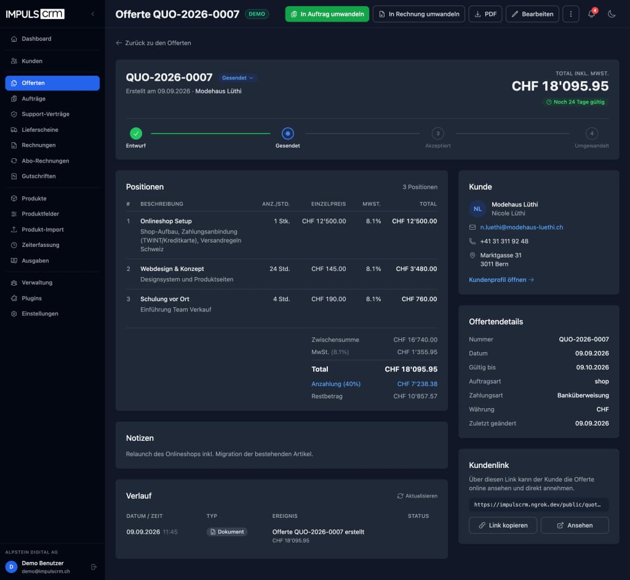The width and height of the screenshot is (630, 580).
Task: Click the public quote URL field
Action: [538, 505]
